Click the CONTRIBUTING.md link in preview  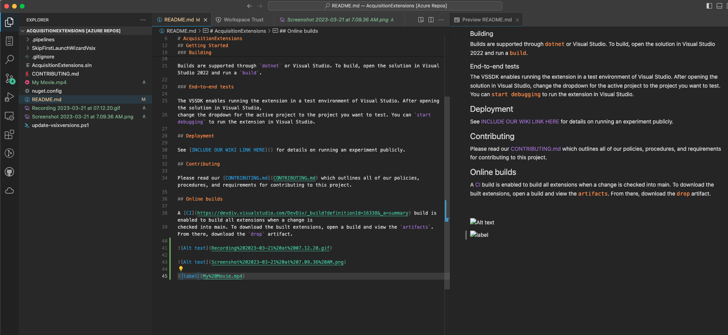point(535,149)
